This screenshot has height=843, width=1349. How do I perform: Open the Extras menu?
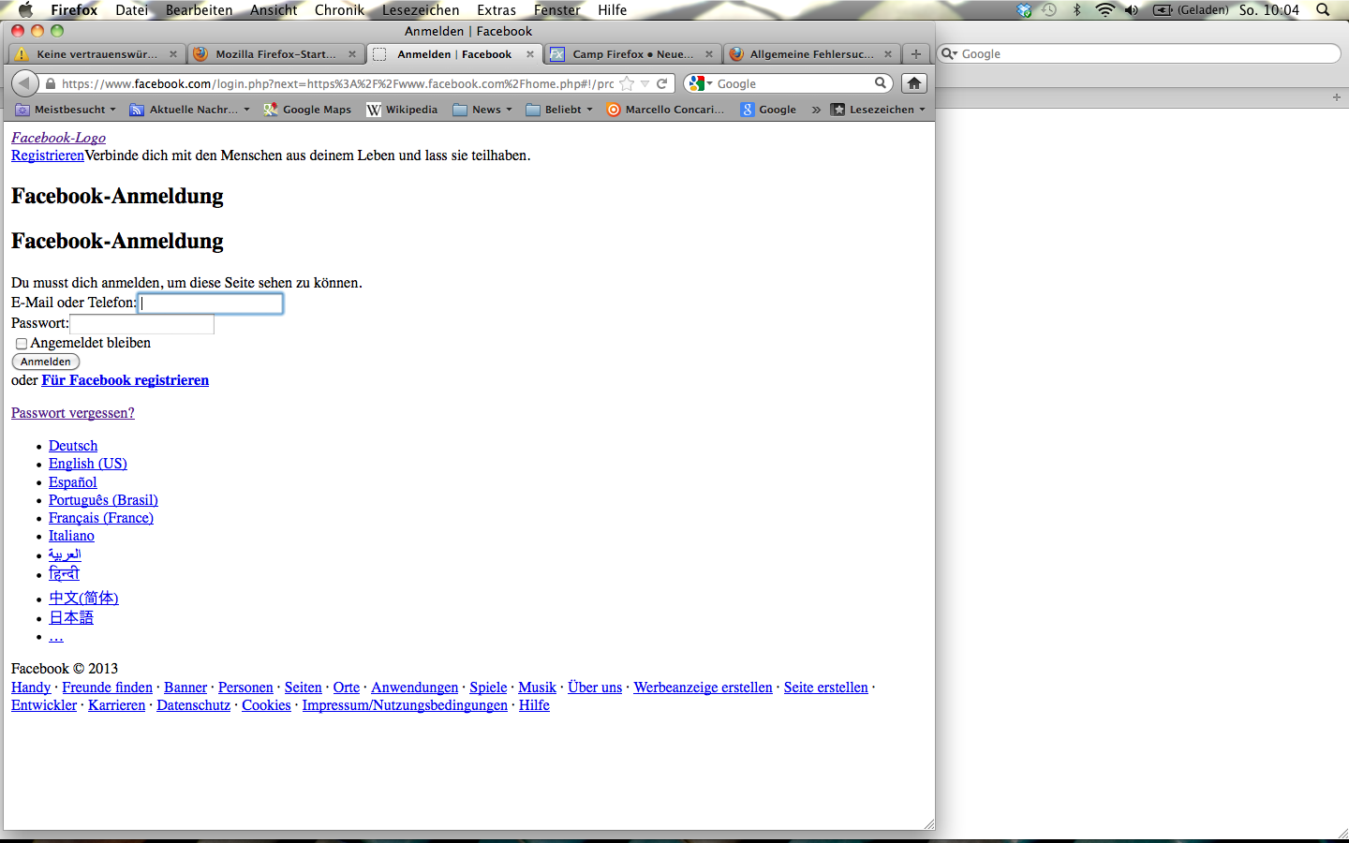point(497,10)
